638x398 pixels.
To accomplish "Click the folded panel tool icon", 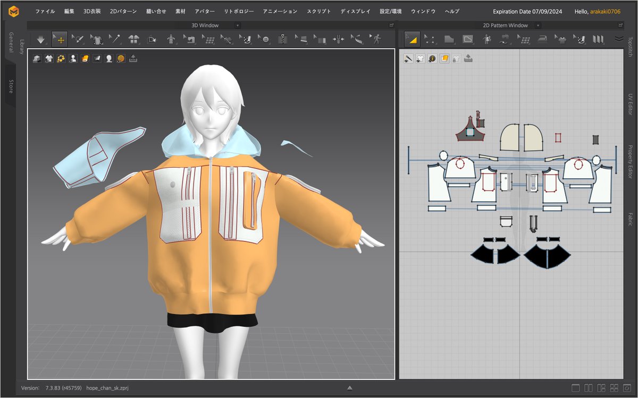I will tap(320, 39).
